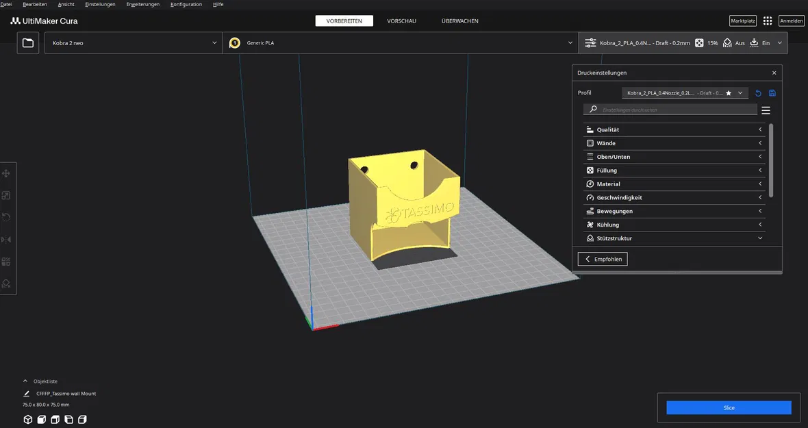Switch to front view cube icon
Viewport: 808px width, 428px height.
click(42, 419)
